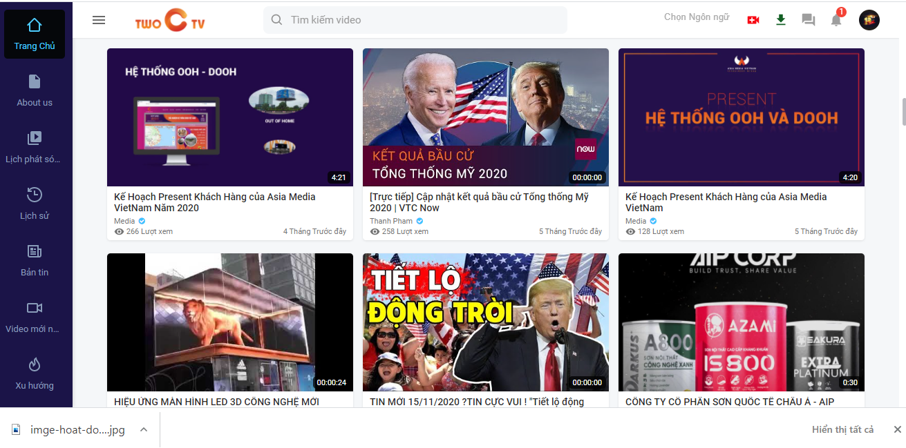Image resolution: width=906 pixels, height=448 pixels.
Task: Click the magnifier icon in the search bar
Action: tap(276, 20)
